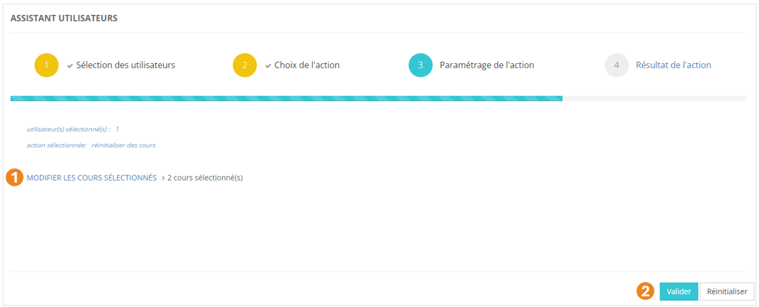The height and width of the screenshot is (307, 759).
Task: Open the Résultat de l'action link
Action: pos(673,65)
